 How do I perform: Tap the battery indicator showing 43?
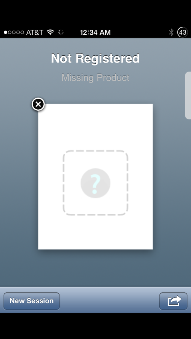click(183, 32)
